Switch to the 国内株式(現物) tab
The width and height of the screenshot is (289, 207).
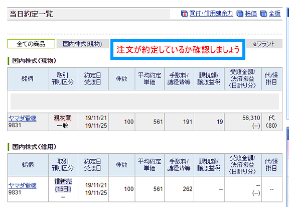(x=83, y=44)
